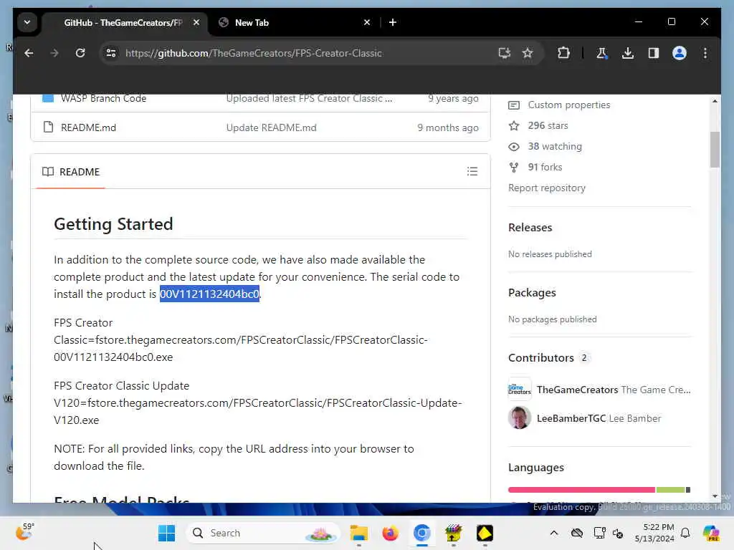734x550 pixels.
Task: Click Report repository link
Action: tap(547, 188)
